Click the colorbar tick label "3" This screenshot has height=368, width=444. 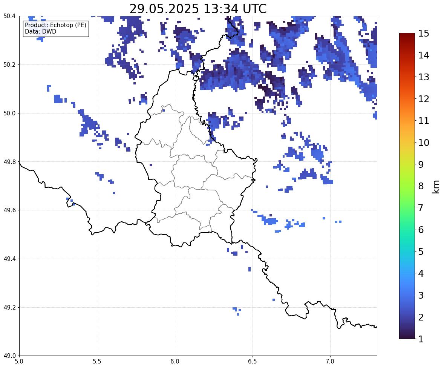pos(421,295)
